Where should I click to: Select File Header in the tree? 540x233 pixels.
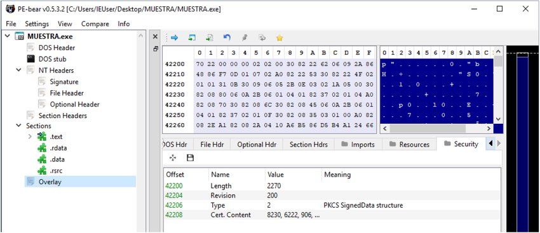click(67, 93)
